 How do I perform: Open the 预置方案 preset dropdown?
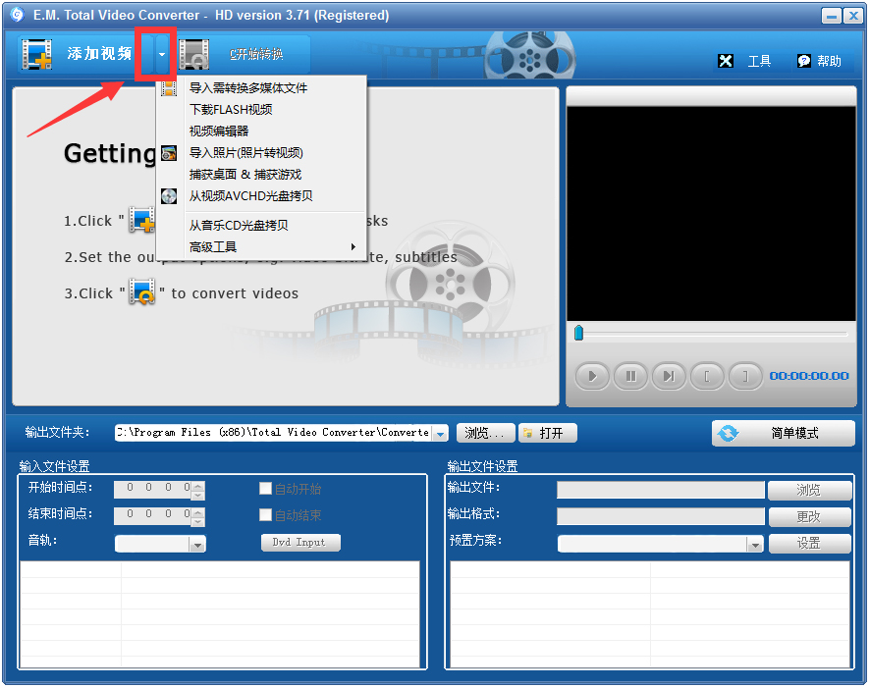[x=753, y=543]
